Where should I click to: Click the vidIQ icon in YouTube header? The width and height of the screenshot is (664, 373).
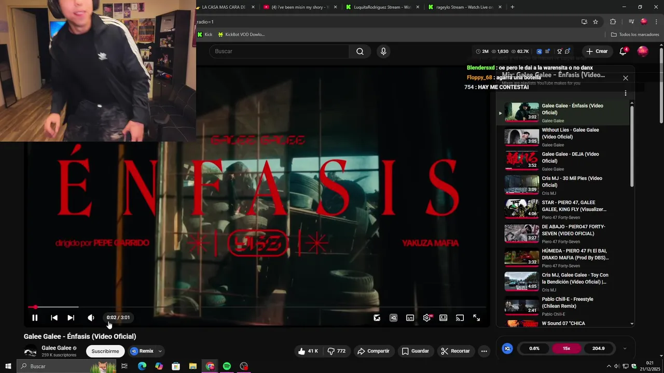(539, 51)
